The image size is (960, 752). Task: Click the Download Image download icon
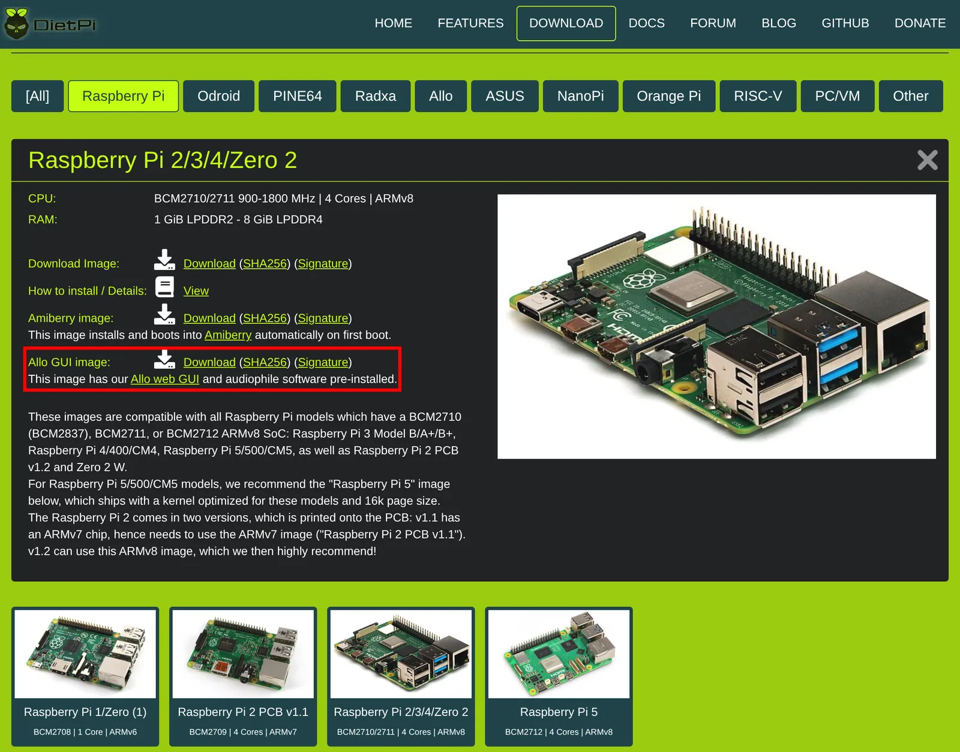click(164, 260)
